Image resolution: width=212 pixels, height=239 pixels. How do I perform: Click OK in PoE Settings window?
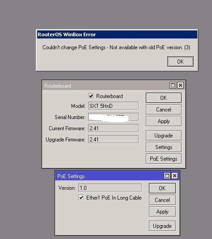[162, 188]
